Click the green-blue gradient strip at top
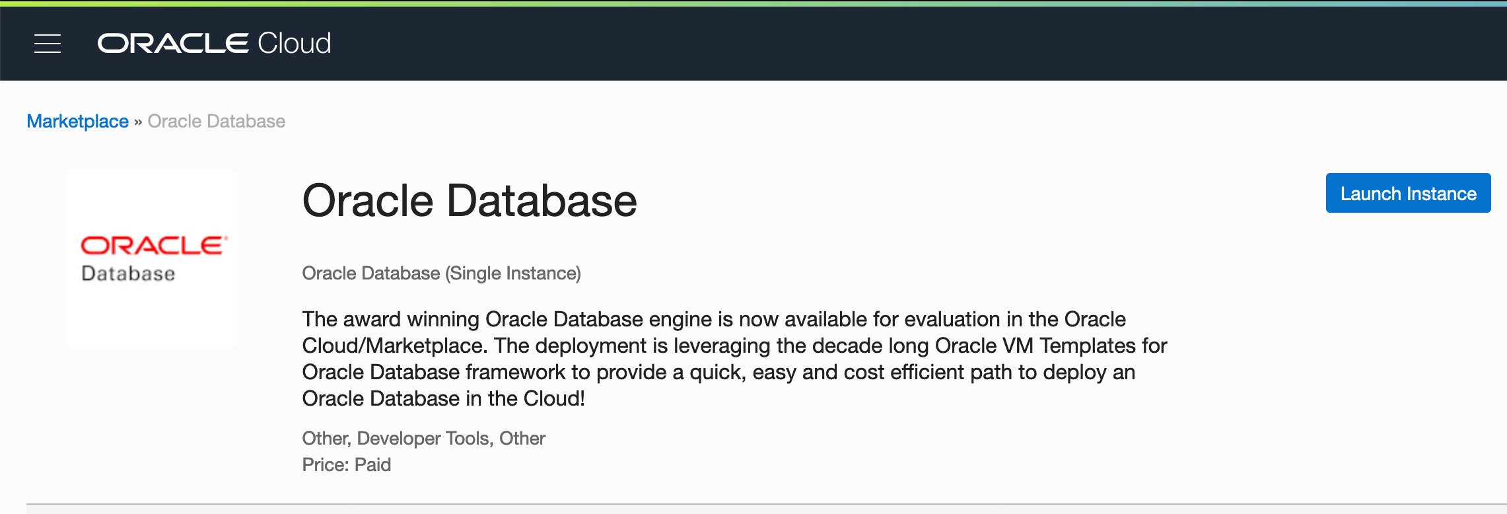The width and height of the screenshot is (1507, 514). [x=753, y=3]
